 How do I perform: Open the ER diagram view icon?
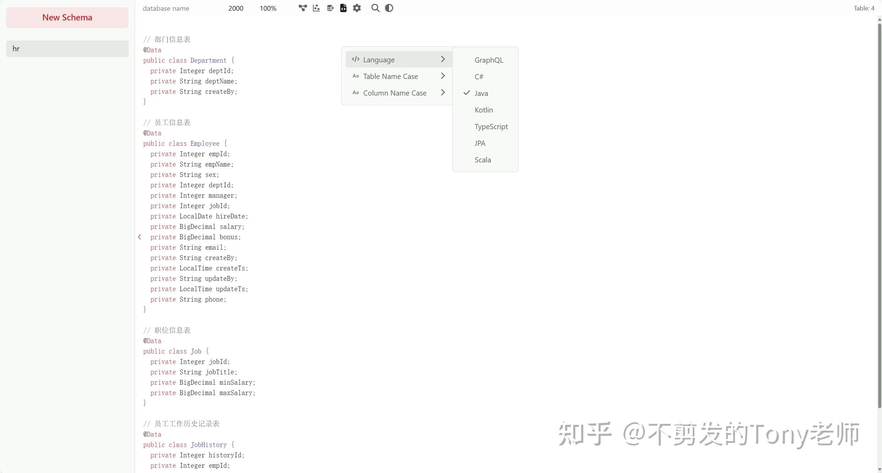click(x=303, y=8)
